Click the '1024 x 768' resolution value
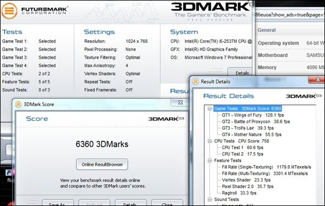325x206 pixels. coord(137,41)
